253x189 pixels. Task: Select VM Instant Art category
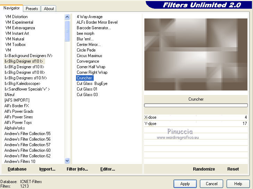pos(17,33)
